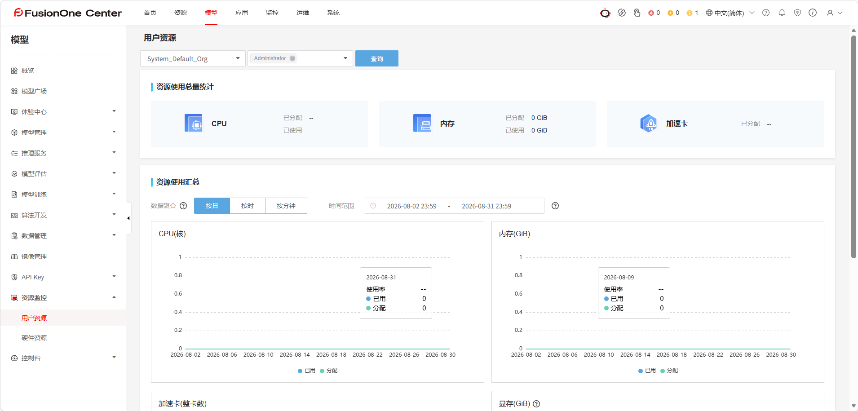
Task: Click the start time 2026-08-02 23:59 field
Action: tap(411, 206)
